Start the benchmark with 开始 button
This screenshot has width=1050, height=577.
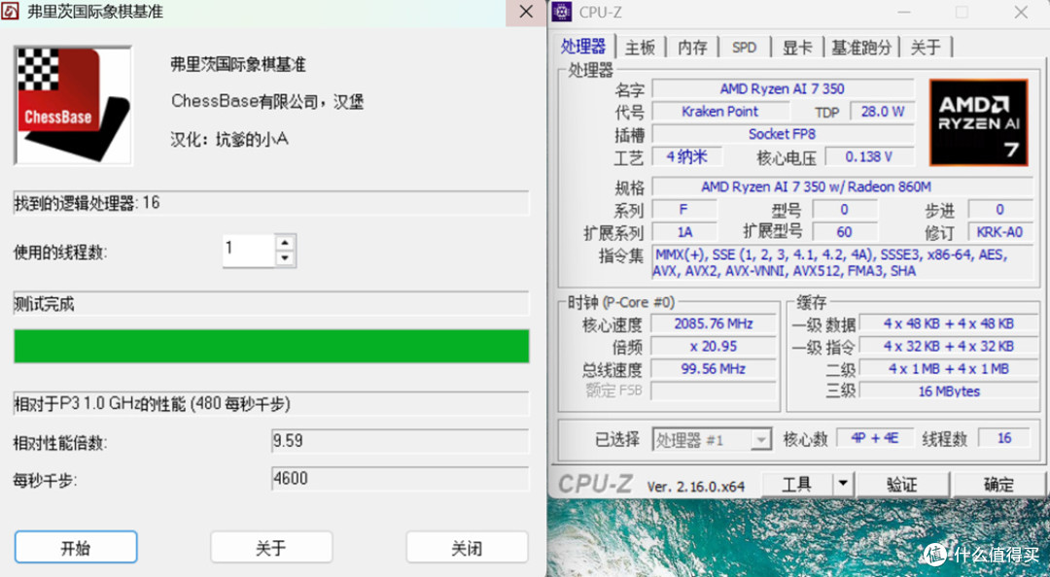[76, 548]
